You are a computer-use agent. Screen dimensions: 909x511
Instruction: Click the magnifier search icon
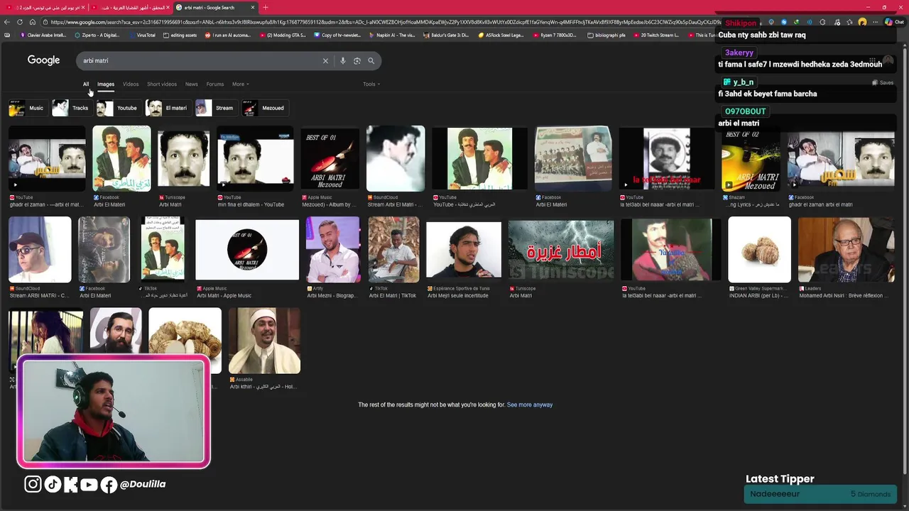point(371,61)
